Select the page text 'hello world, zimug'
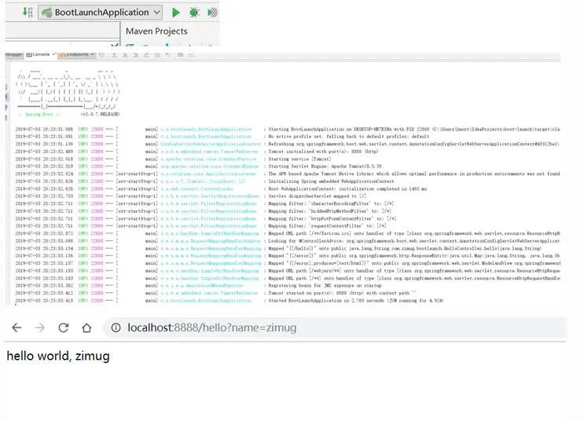Screen dimensions: 584x421 (x=58, y=356)
